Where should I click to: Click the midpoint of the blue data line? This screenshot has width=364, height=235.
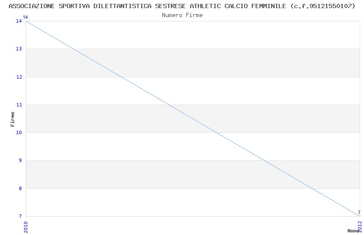pyautogui.click(x=193, y=119)
